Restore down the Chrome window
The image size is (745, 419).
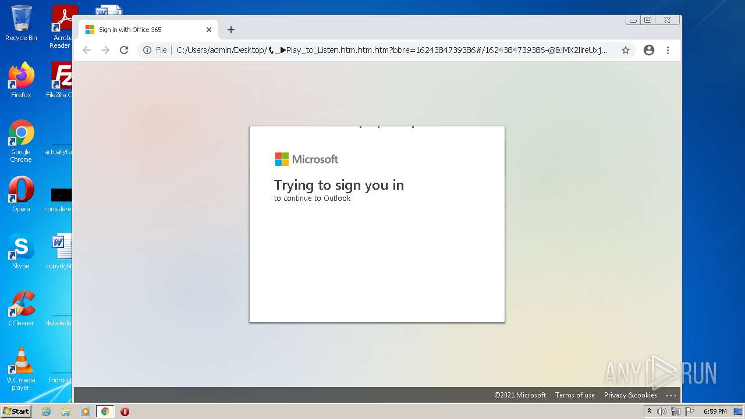(x=648, y=20)
